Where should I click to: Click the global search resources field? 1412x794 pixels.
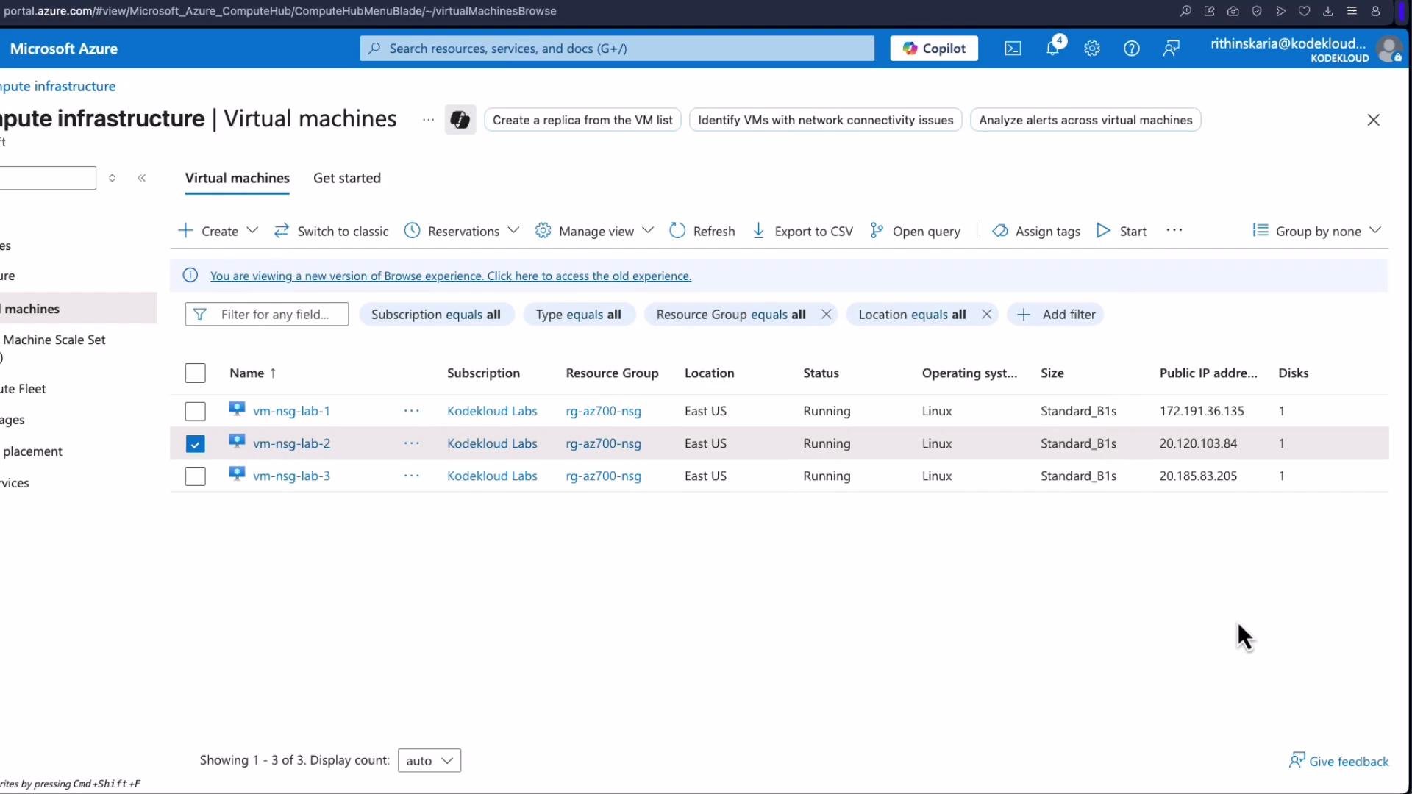[617, 49]
